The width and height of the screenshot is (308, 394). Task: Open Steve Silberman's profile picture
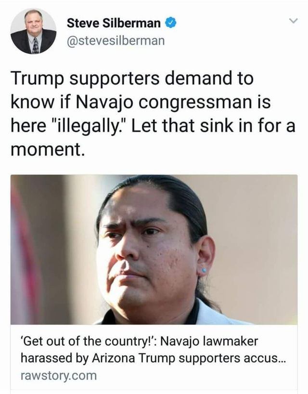(x=33, y=31)
